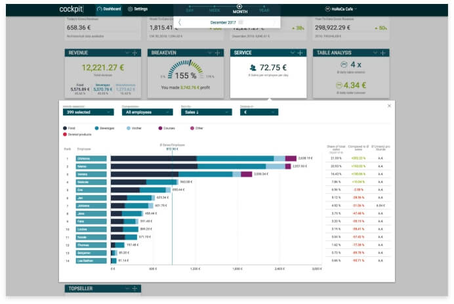Image resolution: width=454 pixels, height=304 pixels.
Task: Toggle Courses series in chart legend
Action: 162,128
